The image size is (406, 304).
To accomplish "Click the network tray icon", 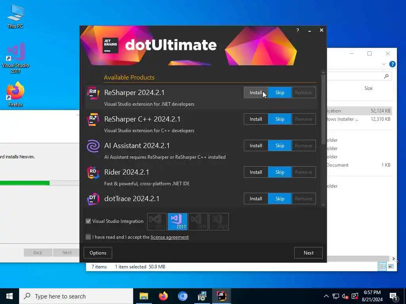I will pyautogui.click(x=336, y=296).
